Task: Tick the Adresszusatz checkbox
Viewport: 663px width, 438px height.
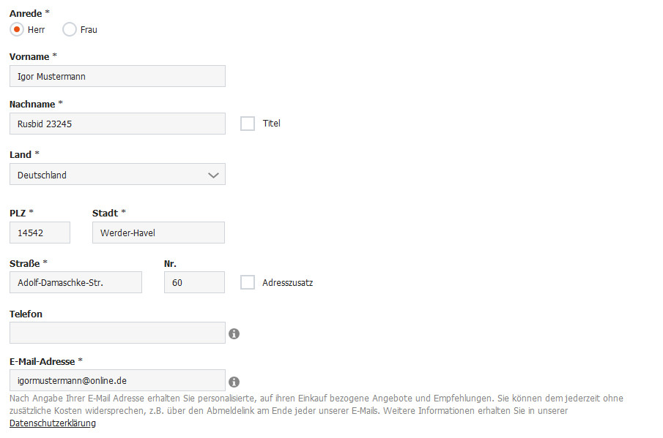Action: coord(248,282)
